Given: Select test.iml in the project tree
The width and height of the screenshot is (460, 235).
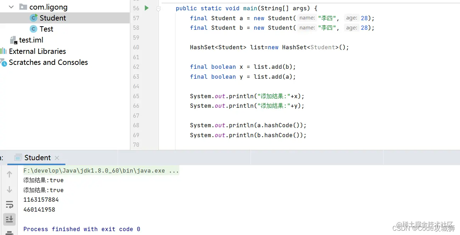Looking at the screenshot, I should pyautogui.click(x=31, y=40).
